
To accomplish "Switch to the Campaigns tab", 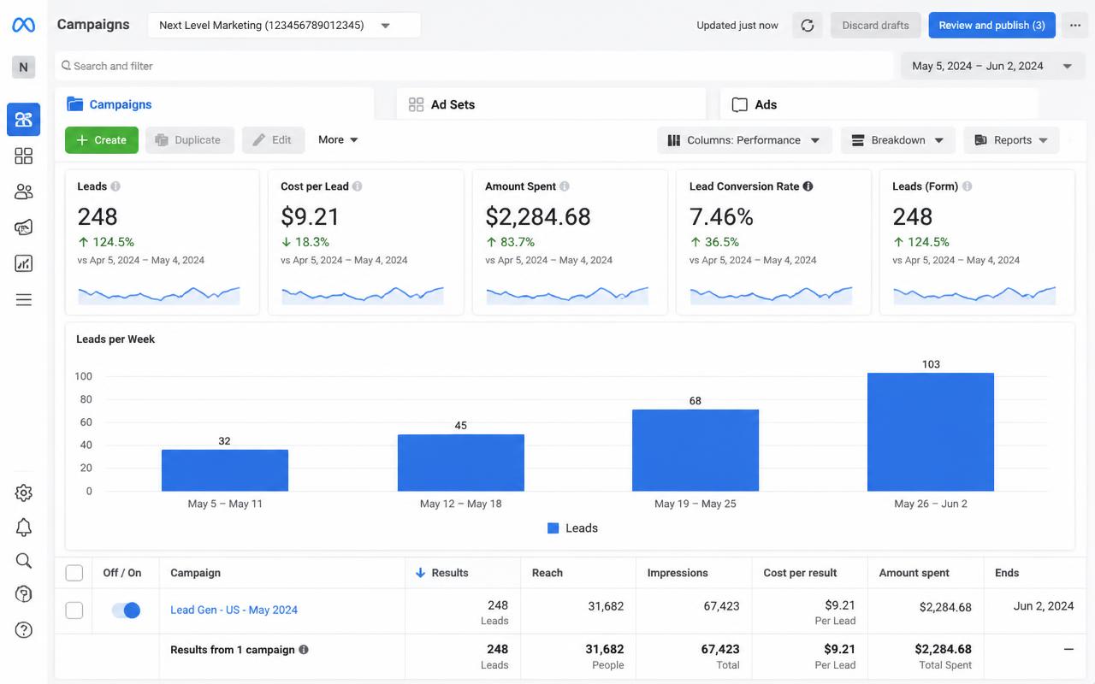I will coord(215,104).
